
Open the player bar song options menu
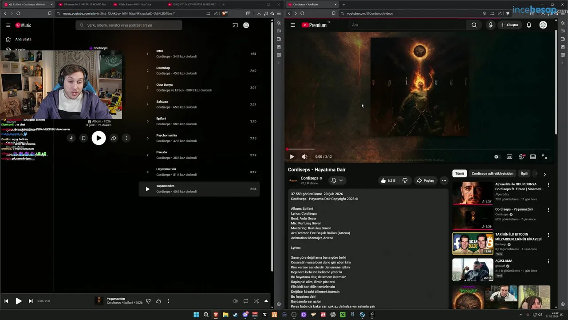click(168, 301)
